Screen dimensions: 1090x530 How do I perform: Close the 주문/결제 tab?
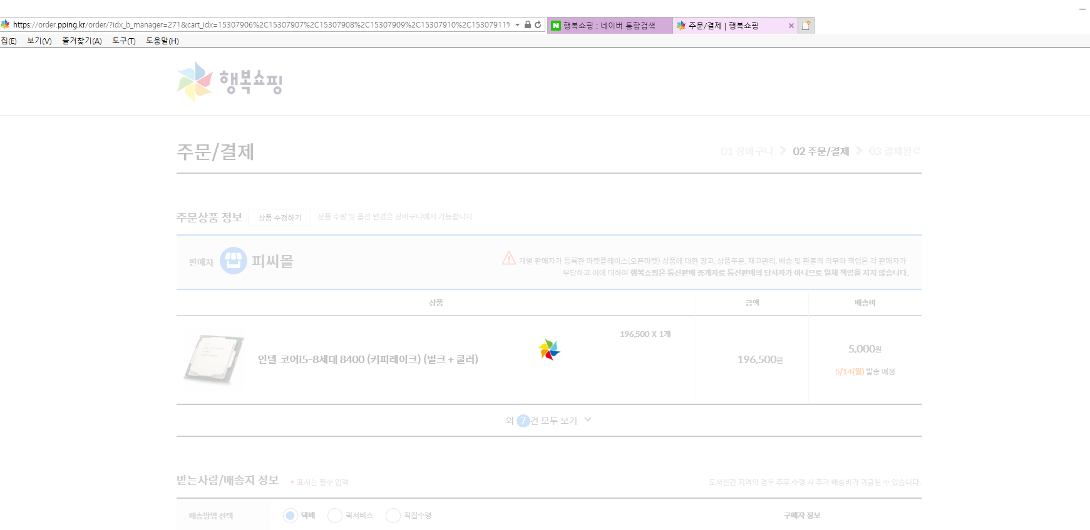tap(791, 26)
